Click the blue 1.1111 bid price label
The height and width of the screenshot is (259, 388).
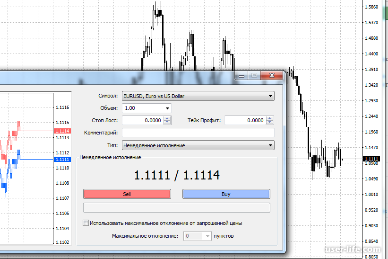point(62,160)
